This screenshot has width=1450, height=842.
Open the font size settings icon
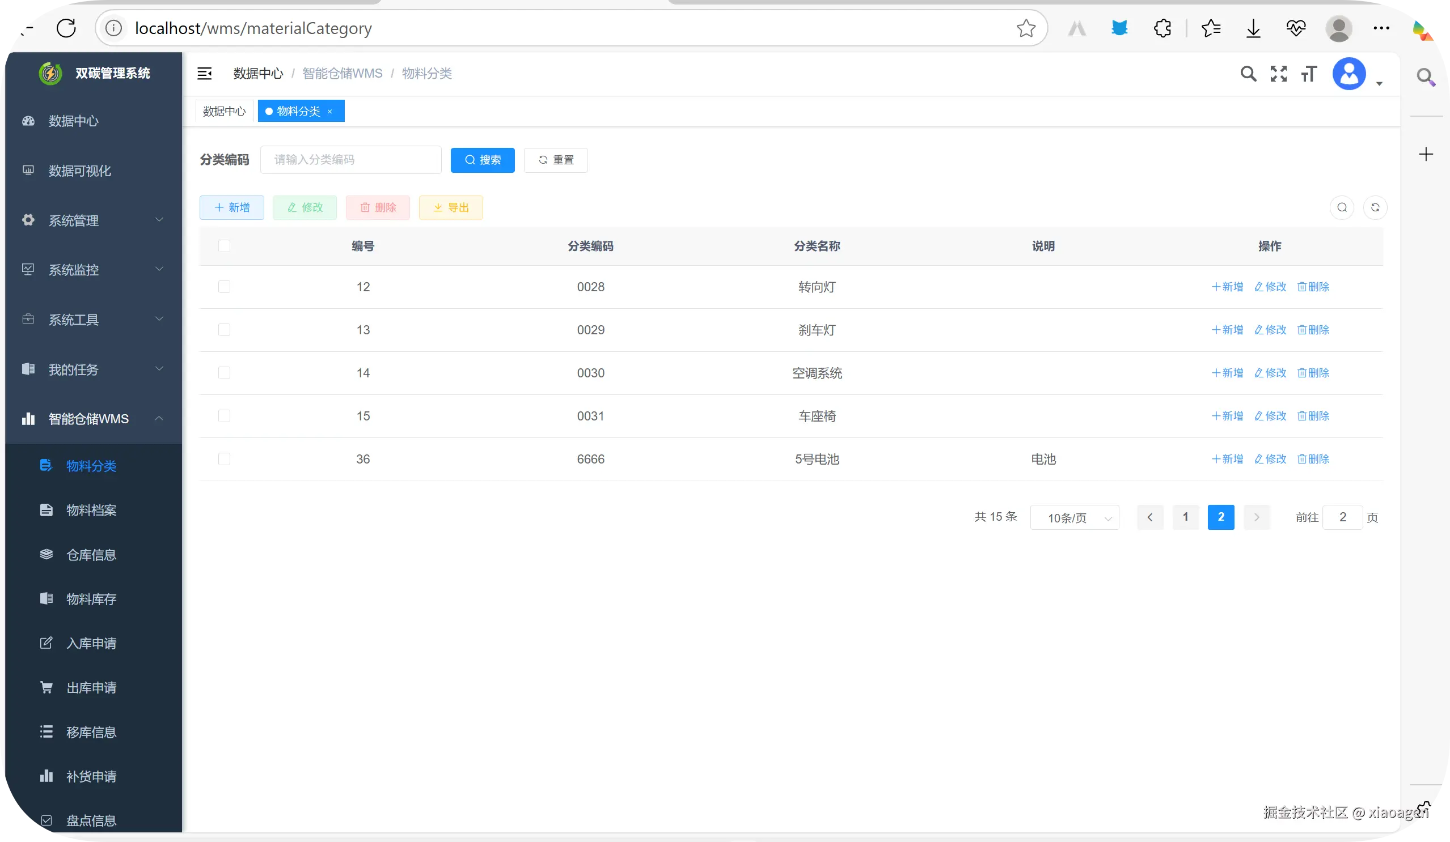(1308, 74)
